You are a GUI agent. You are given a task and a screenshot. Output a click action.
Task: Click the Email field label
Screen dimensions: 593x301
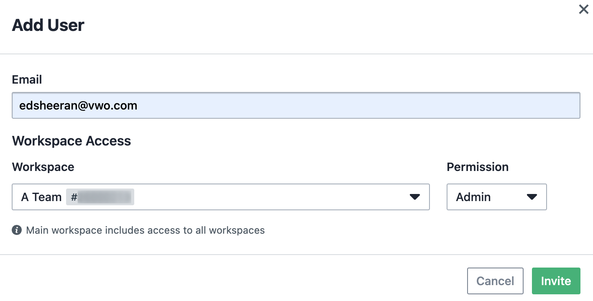click(x=27, y=79)
